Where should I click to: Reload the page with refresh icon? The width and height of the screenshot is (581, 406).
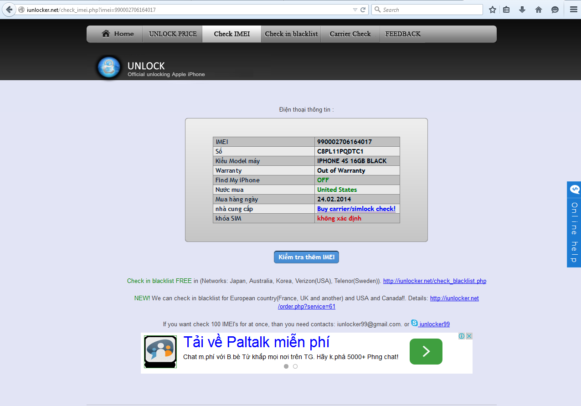pyautogui.click(x=363, y=10)
